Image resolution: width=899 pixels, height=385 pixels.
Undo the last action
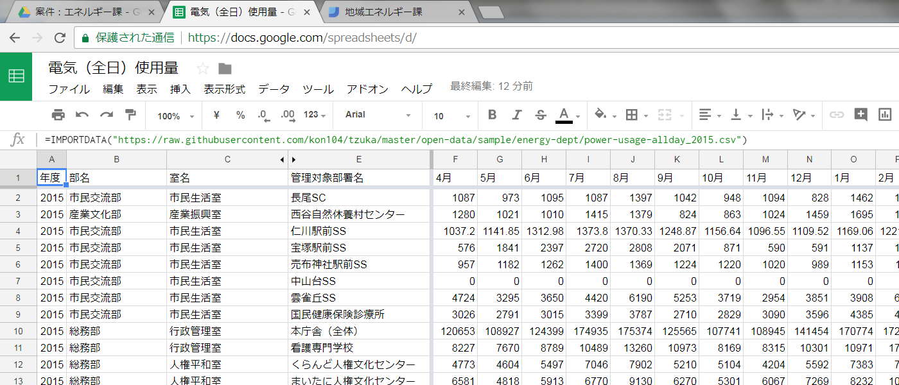pos(82,116)
